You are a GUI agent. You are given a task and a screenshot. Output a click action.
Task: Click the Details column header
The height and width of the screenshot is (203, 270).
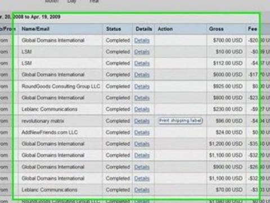click(144, 29)
